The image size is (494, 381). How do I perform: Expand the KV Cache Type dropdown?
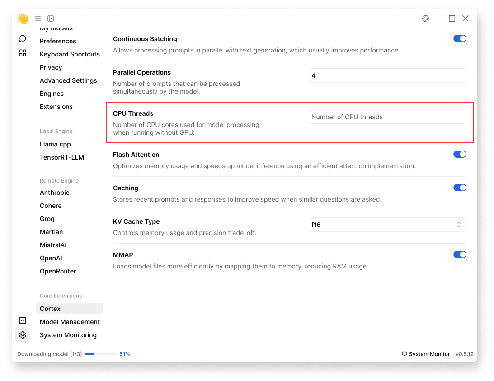point(386,225)
